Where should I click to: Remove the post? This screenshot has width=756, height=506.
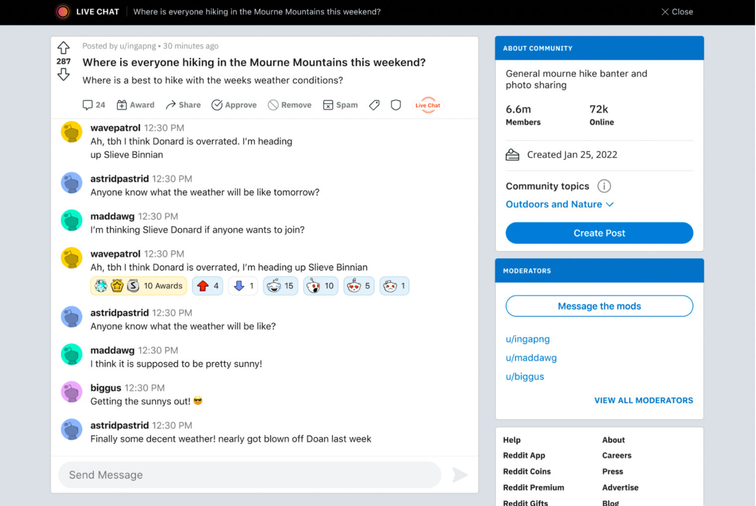coord(289,105)
